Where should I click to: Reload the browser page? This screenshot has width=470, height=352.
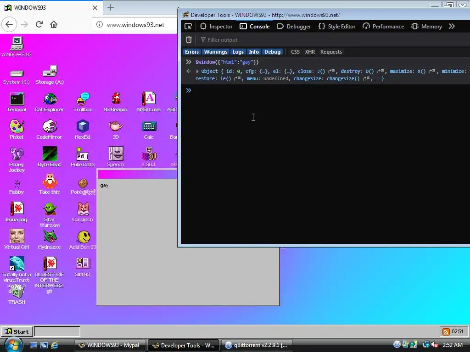(39, 24)
